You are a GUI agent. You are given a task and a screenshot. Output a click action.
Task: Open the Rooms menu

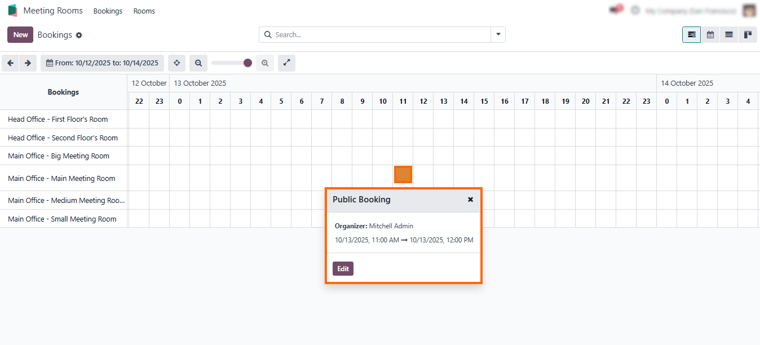[x=144, y=11]
